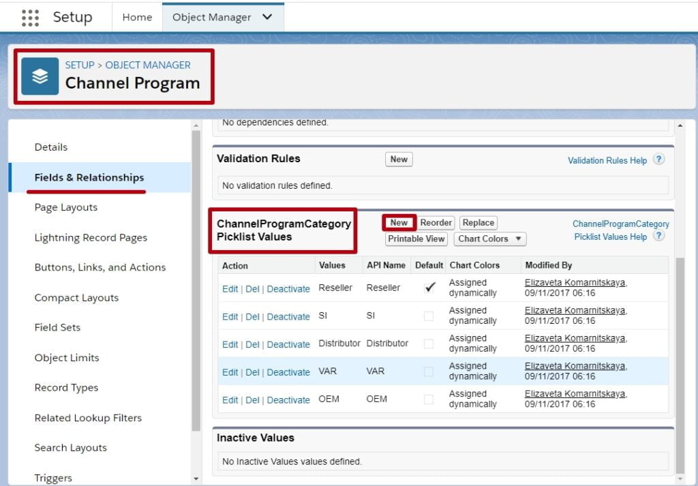Toggle the Default checkbox for SI
Screen dimensions: 698x486
(429, 316)
